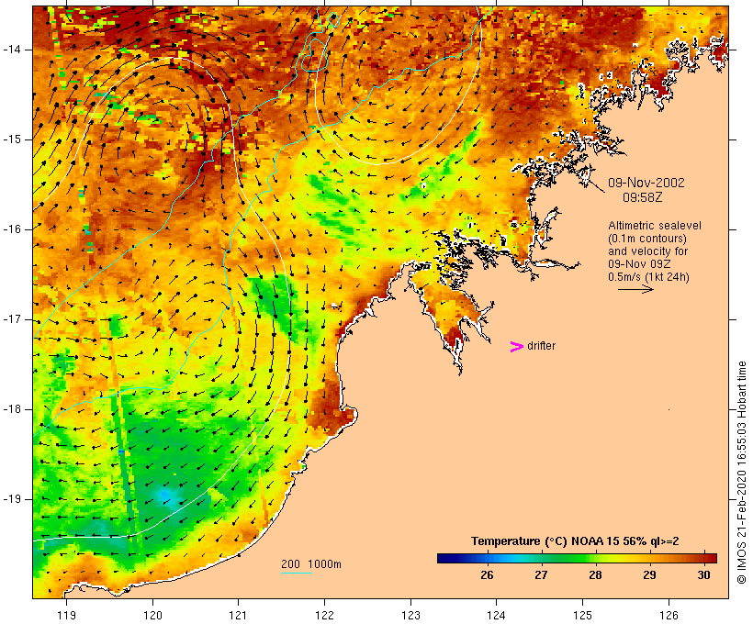753x624 pixels.
Task: Click longitude axis label 120
Action: 152,615
